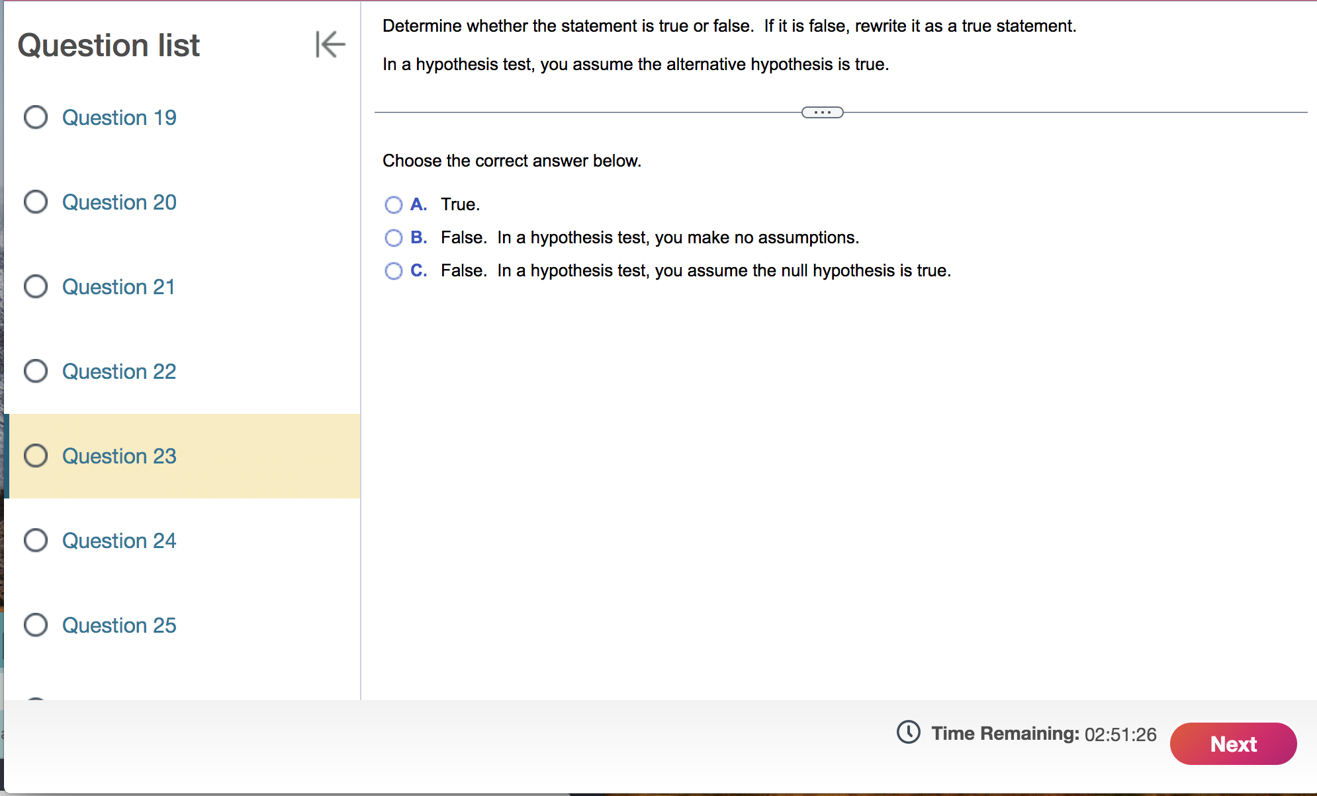Open Question 19 link
This screenshot has width=1317, height=796.
(119, 118)
